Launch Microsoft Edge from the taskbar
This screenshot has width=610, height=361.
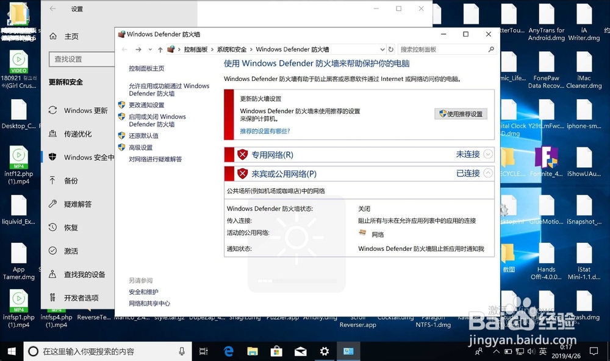[x=229, y=351]
